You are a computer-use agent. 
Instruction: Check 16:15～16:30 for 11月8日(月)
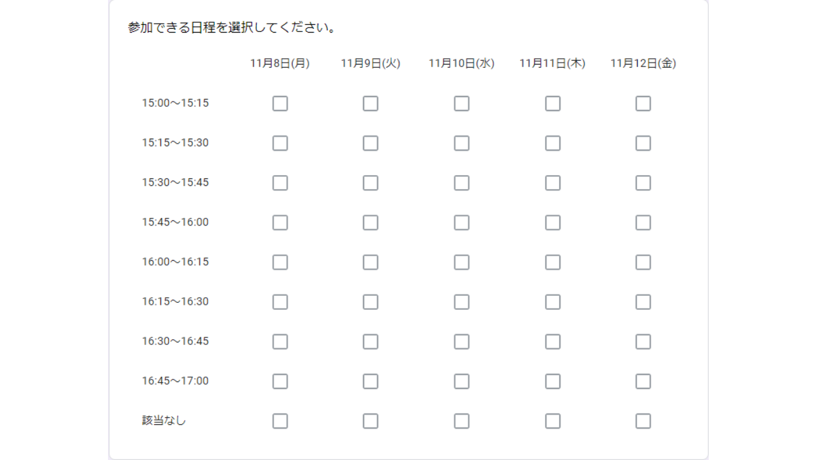click(x=280, y=302)
